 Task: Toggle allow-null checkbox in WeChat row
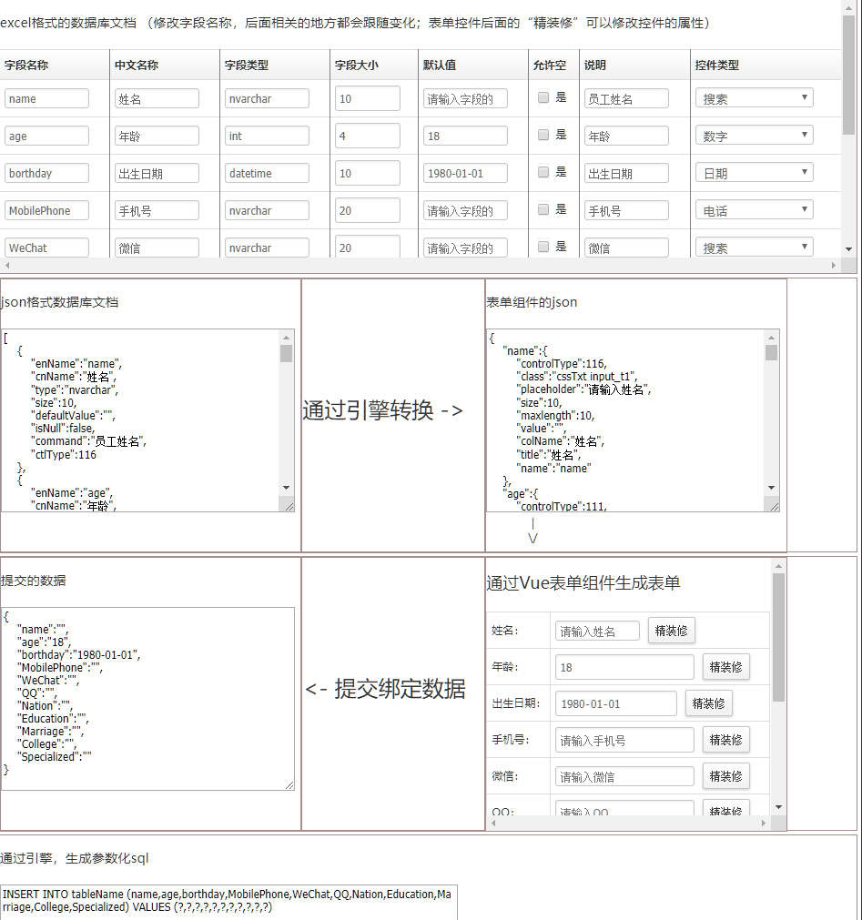543,247
